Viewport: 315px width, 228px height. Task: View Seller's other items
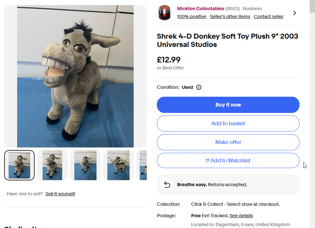pyautogui.click(x=230, y=16)
